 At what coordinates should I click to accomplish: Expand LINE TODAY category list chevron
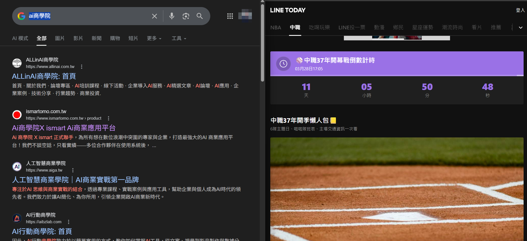coord(520,27)
